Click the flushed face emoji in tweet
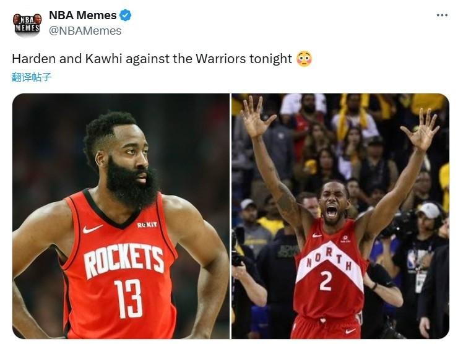The width and height of the screenshot is (458, 344). 304,59
